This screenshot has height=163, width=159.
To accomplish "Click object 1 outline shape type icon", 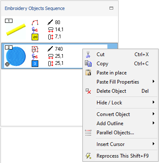I will pyautogui.click(x=35, y=22).
